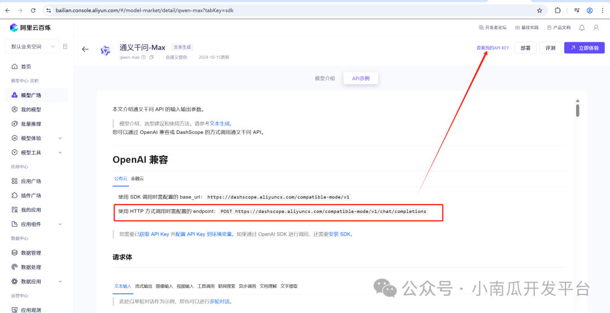Image resolution: width=610 pixels, height=313 pixels.
Task: Open the 获取 API Key link
Action: [154, 234]
